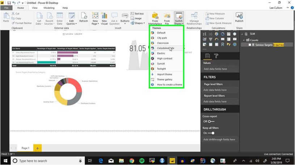The height and width of the screenshot is (165, 295).
Task: Expand the Edit Queries dropdown arrow
Action: 76,24
